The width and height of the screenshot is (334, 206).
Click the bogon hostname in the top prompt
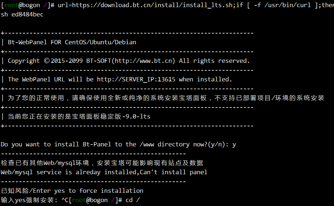[31, 5]
